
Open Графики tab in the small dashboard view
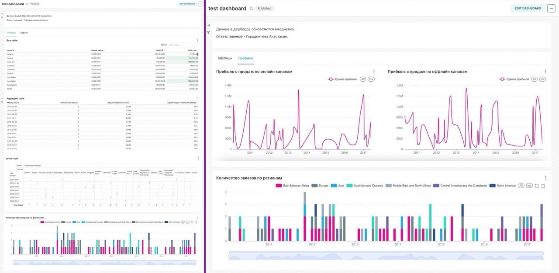coord(24,33)
